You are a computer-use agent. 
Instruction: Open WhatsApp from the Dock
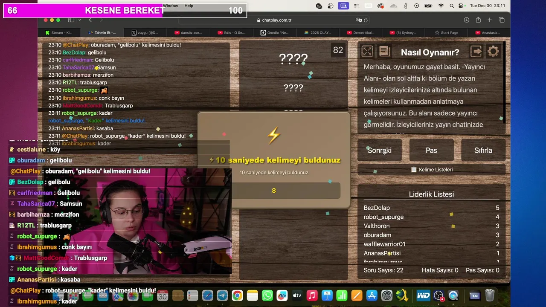[x=267, y=295]
